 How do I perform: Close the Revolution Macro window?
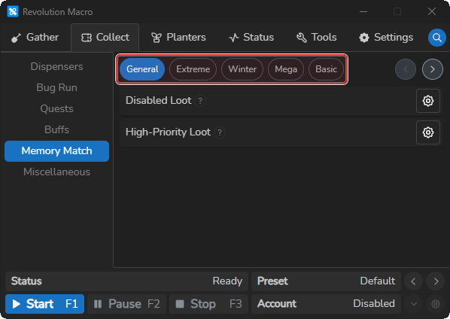432,11
